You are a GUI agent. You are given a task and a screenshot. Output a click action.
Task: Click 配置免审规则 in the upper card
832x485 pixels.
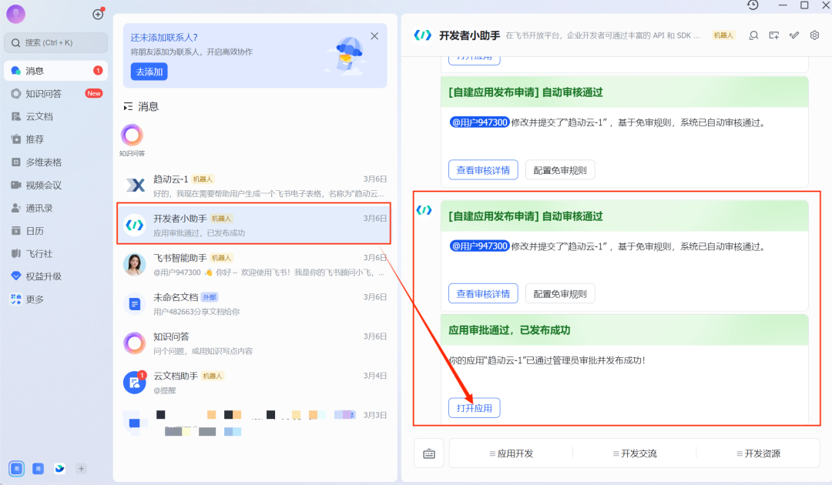560,170
